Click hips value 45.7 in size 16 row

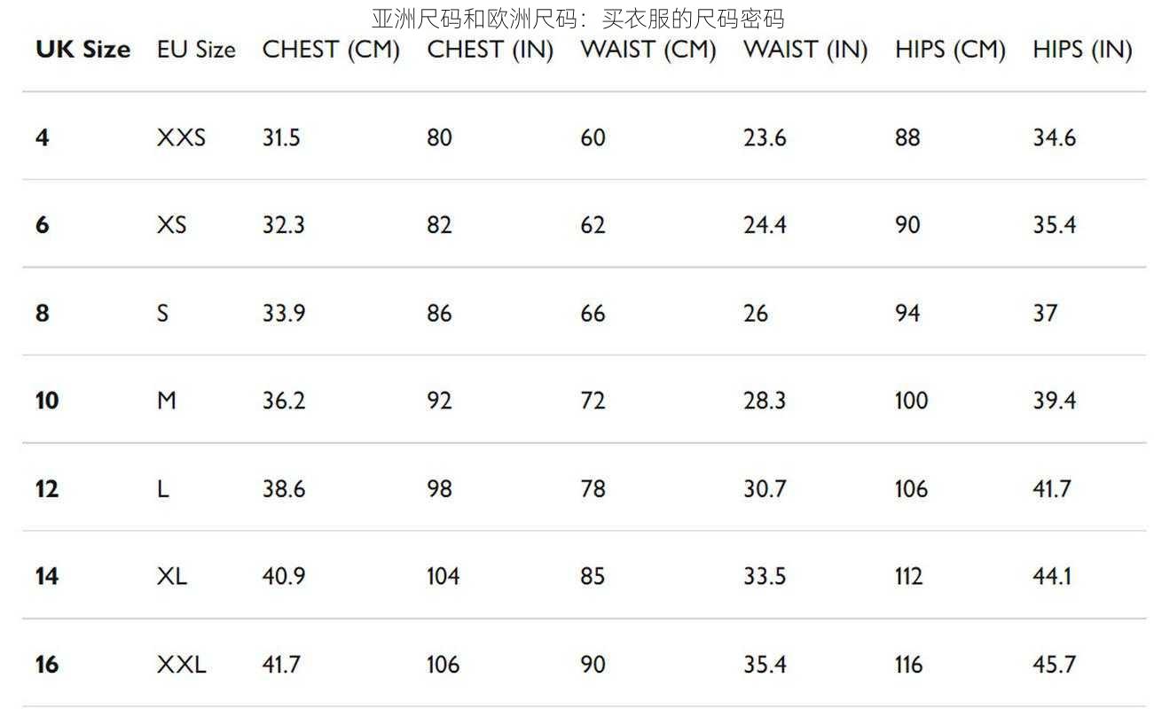tap(1054, 664)
